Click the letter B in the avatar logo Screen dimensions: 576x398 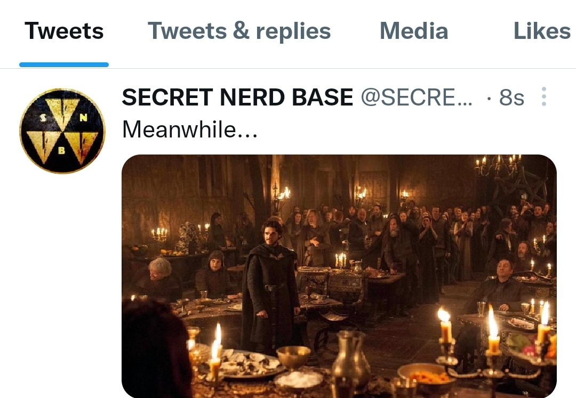61,150
